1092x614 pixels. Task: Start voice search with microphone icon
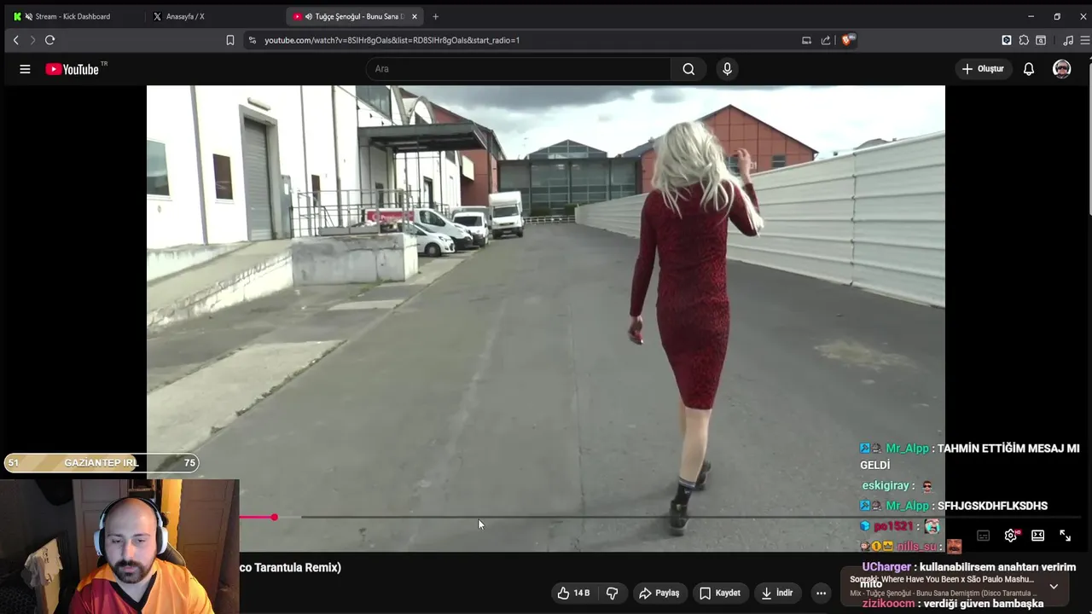click(727, 69)
